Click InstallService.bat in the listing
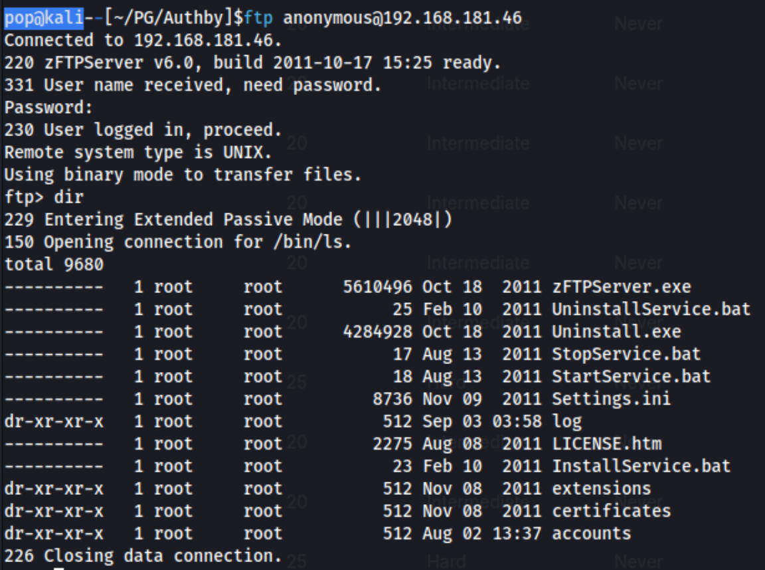Viewport: 765px width, 570px height. click(x=641, y=466)
